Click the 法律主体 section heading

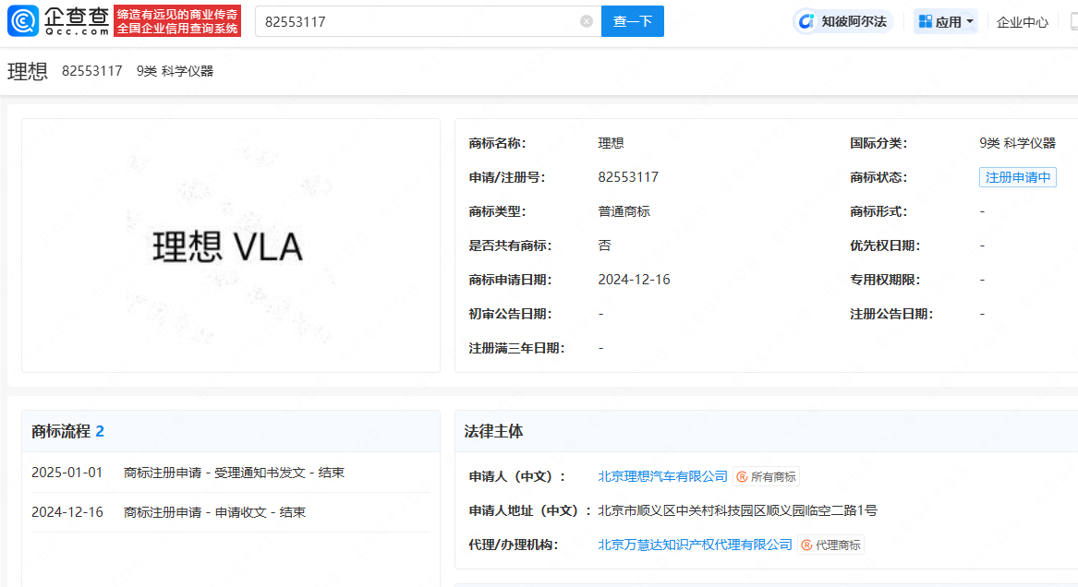pyautogui.click(x=493, y=431)
